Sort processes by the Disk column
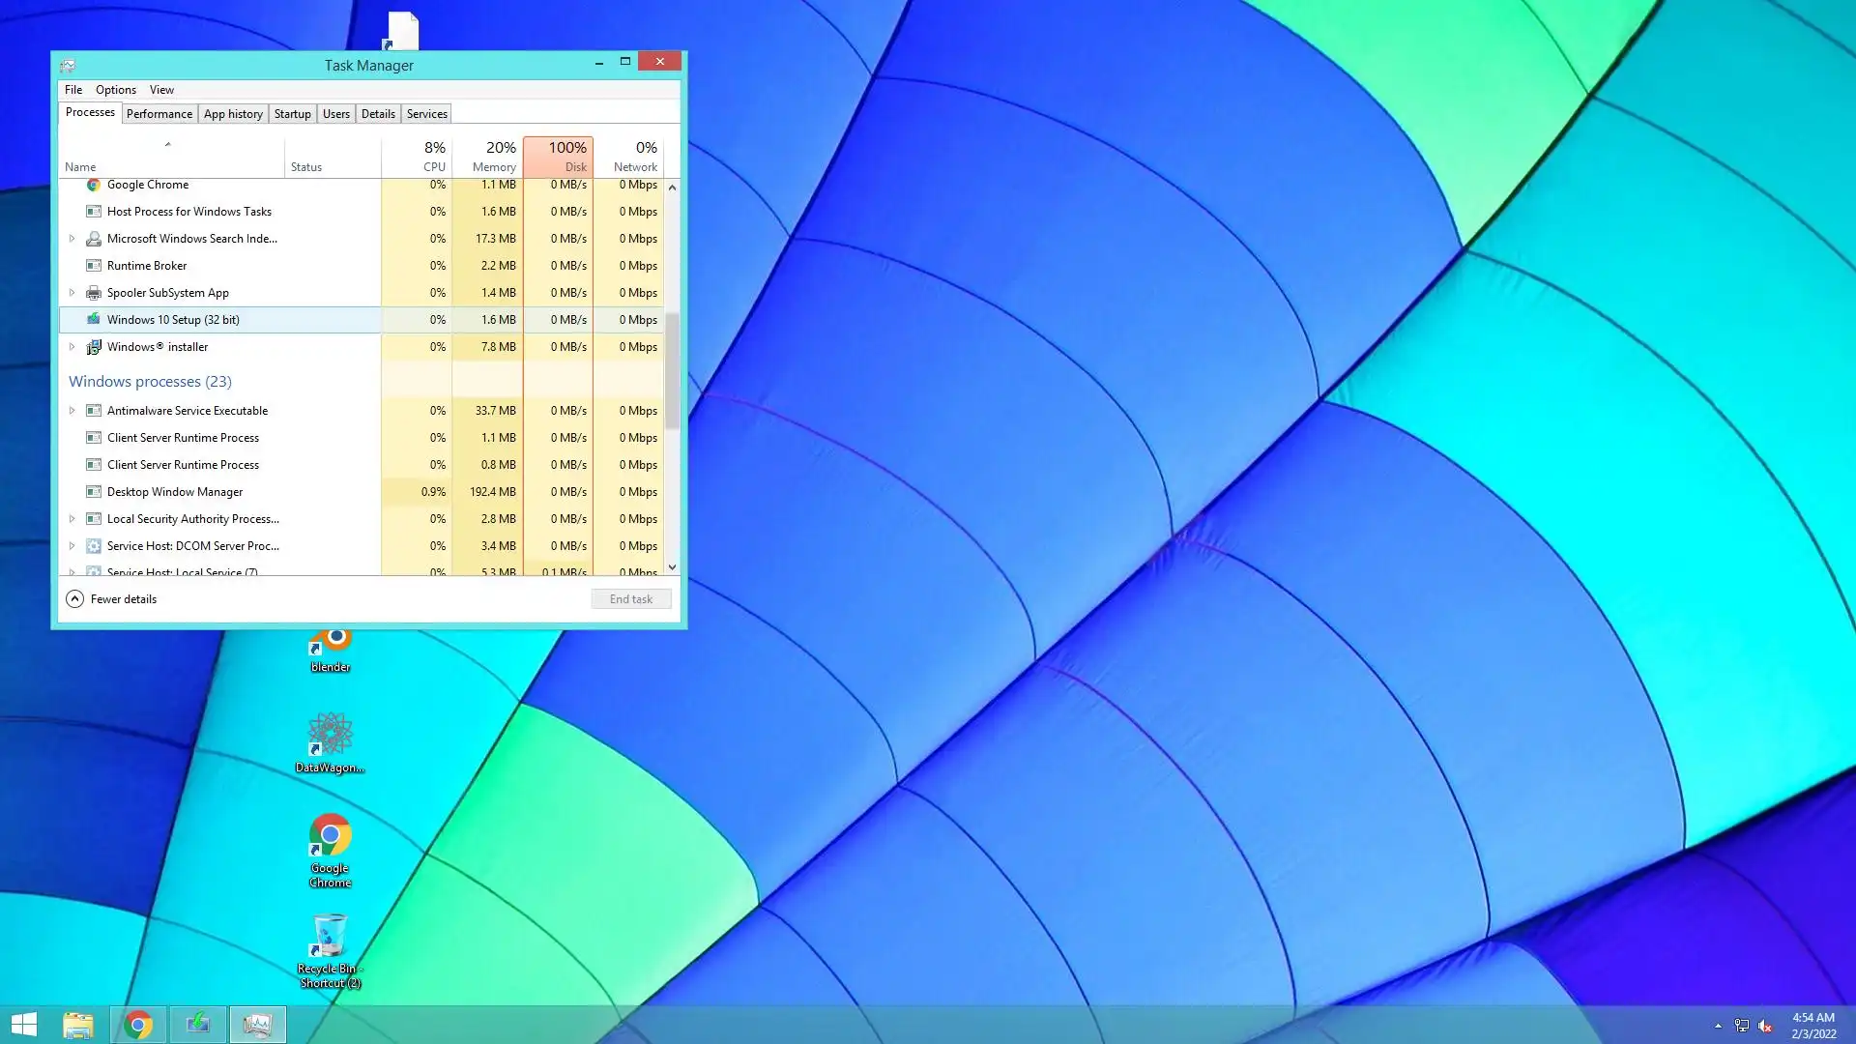Screen dimensions: 1856x1044 click(559, 157)
